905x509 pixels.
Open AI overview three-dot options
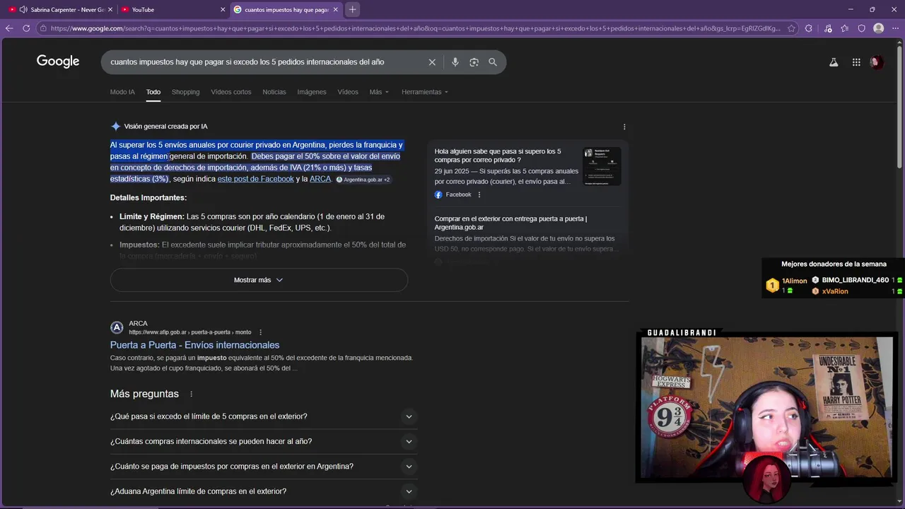[x=624, y=127]
